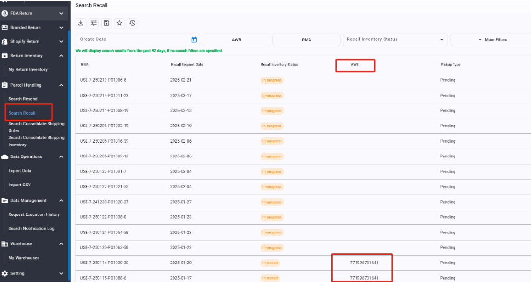Click the star favorite icon
Viewport: 531px width, 282px height.
coord(119,23)
